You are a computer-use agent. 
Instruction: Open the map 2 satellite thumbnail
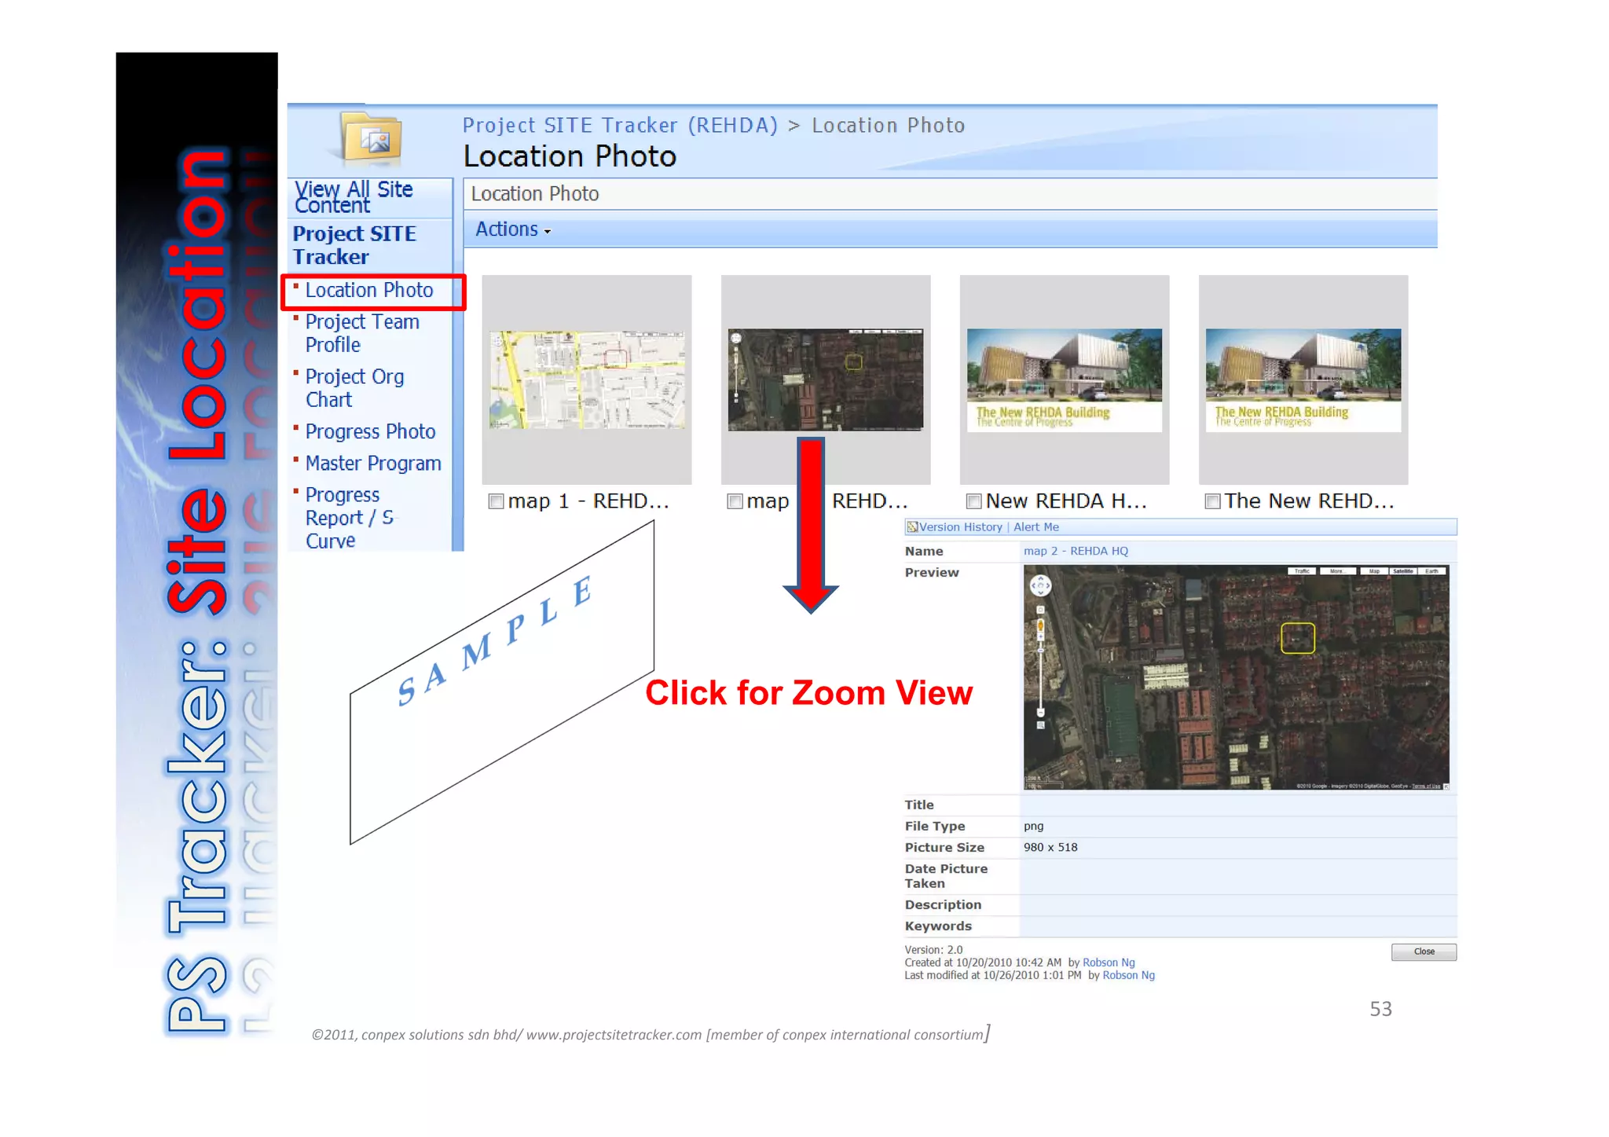tap(826, 380)
